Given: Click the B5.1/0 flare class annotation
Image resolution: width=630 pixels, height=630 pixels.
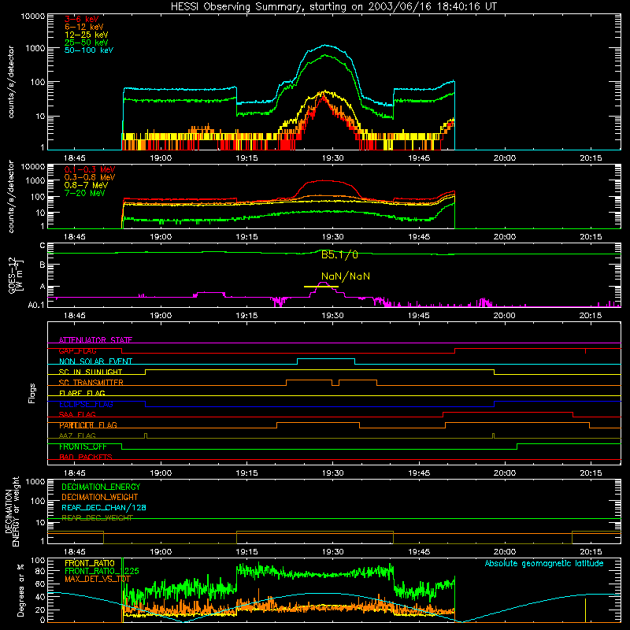Looking at the screenshot, I should (x=339, y=254).
